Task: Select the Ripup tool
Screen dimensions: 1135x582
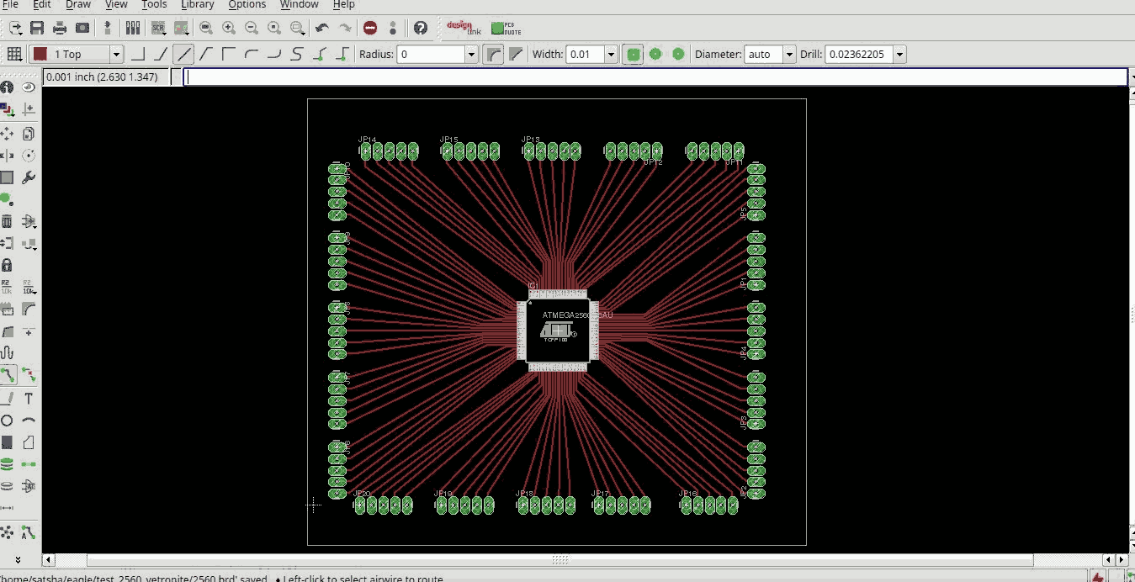Action: pos(29,375)
